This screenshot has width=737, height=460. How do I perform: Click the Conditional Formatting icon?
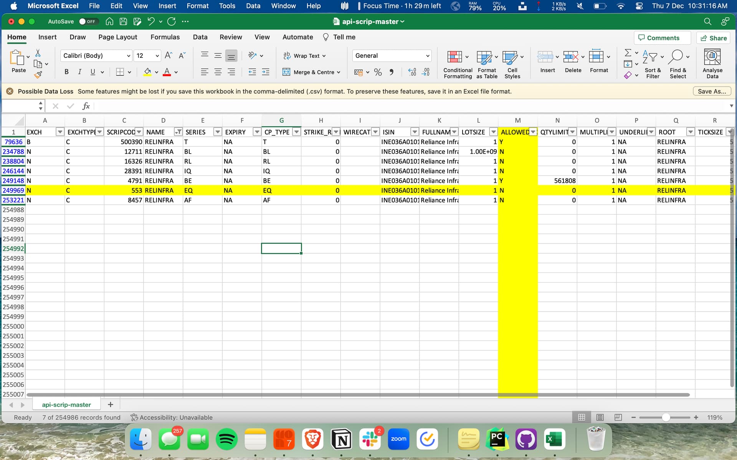[454, 57]
